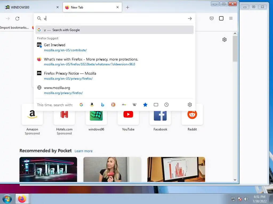The image size is (273, 204).
Task: Choose the Get Involved suggestion
Action: pyautogui.click(x=114, y=47)
